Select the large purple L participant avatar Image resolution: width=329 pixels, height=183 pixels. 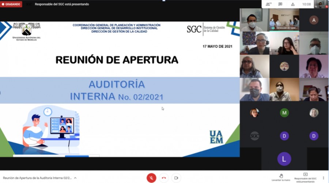[x=284, y=159]
